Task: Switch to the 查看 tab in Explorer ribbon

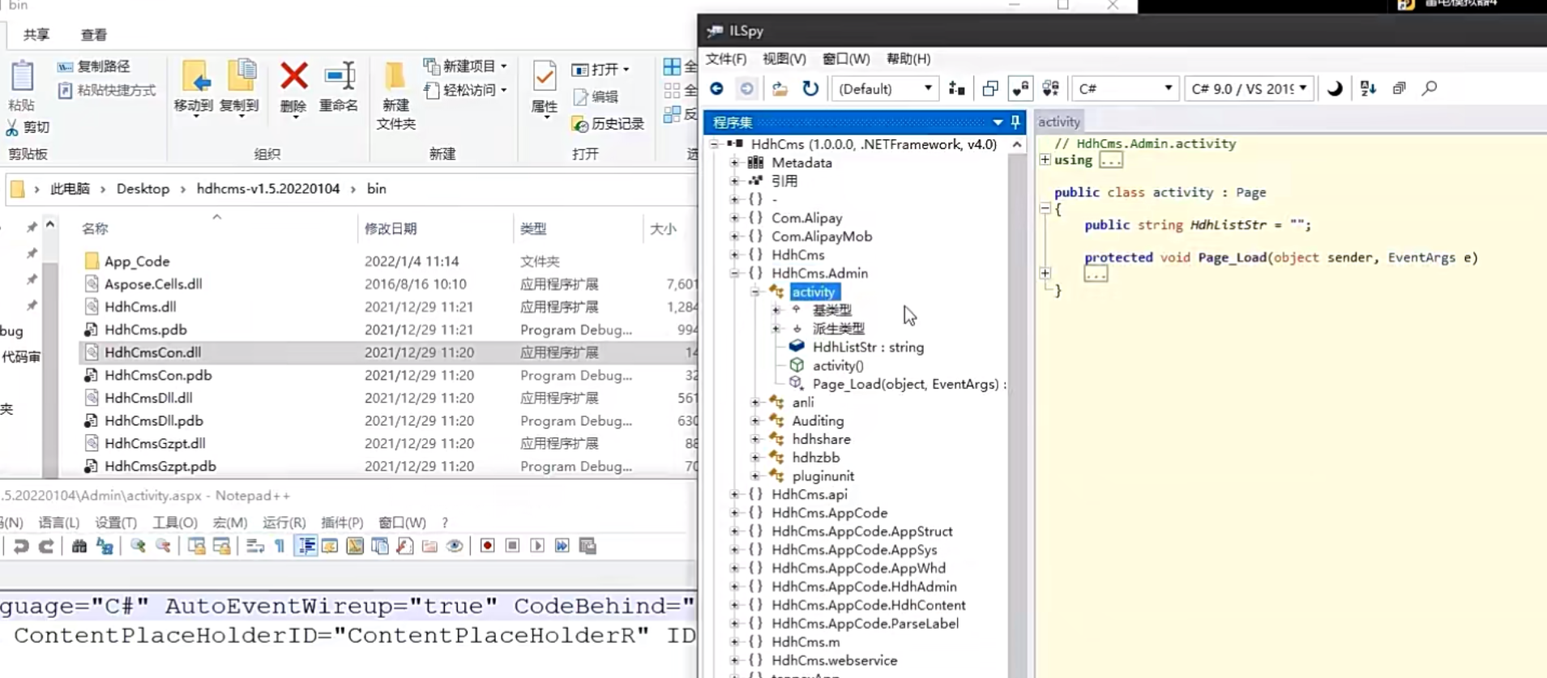Action: tap(94, 35)
